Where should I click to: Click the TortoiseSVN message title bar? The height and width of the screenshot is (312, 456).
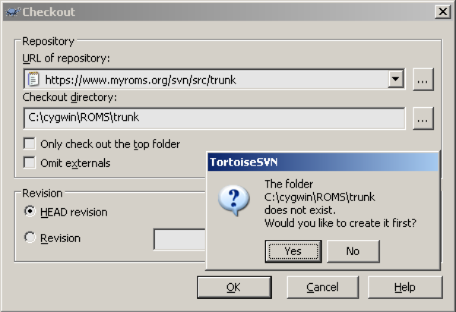[323, 162]
